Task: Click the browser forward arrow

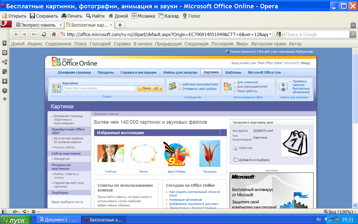Action: coord(24,34)
